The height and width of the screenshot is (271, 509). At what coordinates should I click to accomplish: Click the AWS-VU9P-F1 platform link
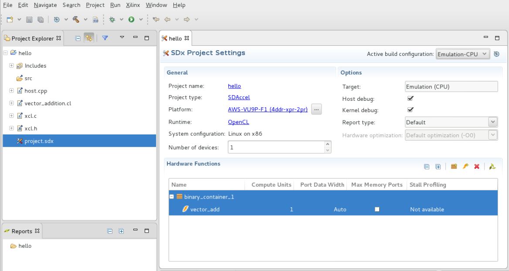tap(268, 109)
